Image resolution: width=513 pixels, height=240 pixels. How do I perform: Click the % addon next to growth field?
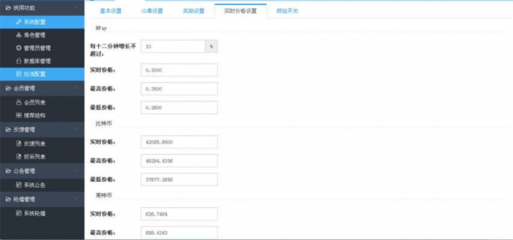pos(211,47)
